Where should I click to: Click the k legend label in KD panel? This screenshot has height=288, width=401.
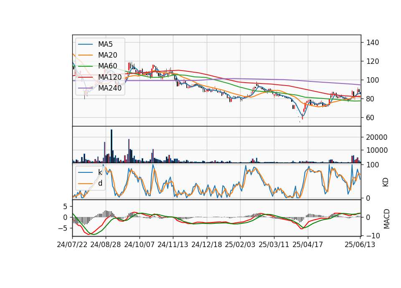pyautogui.click(x=100, y=172)
